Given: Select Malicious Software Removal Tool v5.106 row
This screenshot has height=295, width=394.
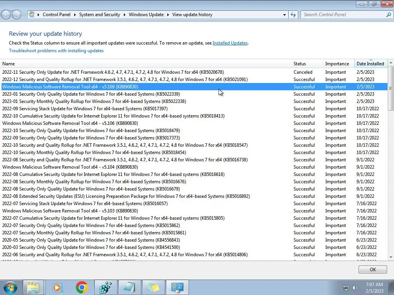Looking at the screenshot, I should pyautogui.click(x=194, y=123).
